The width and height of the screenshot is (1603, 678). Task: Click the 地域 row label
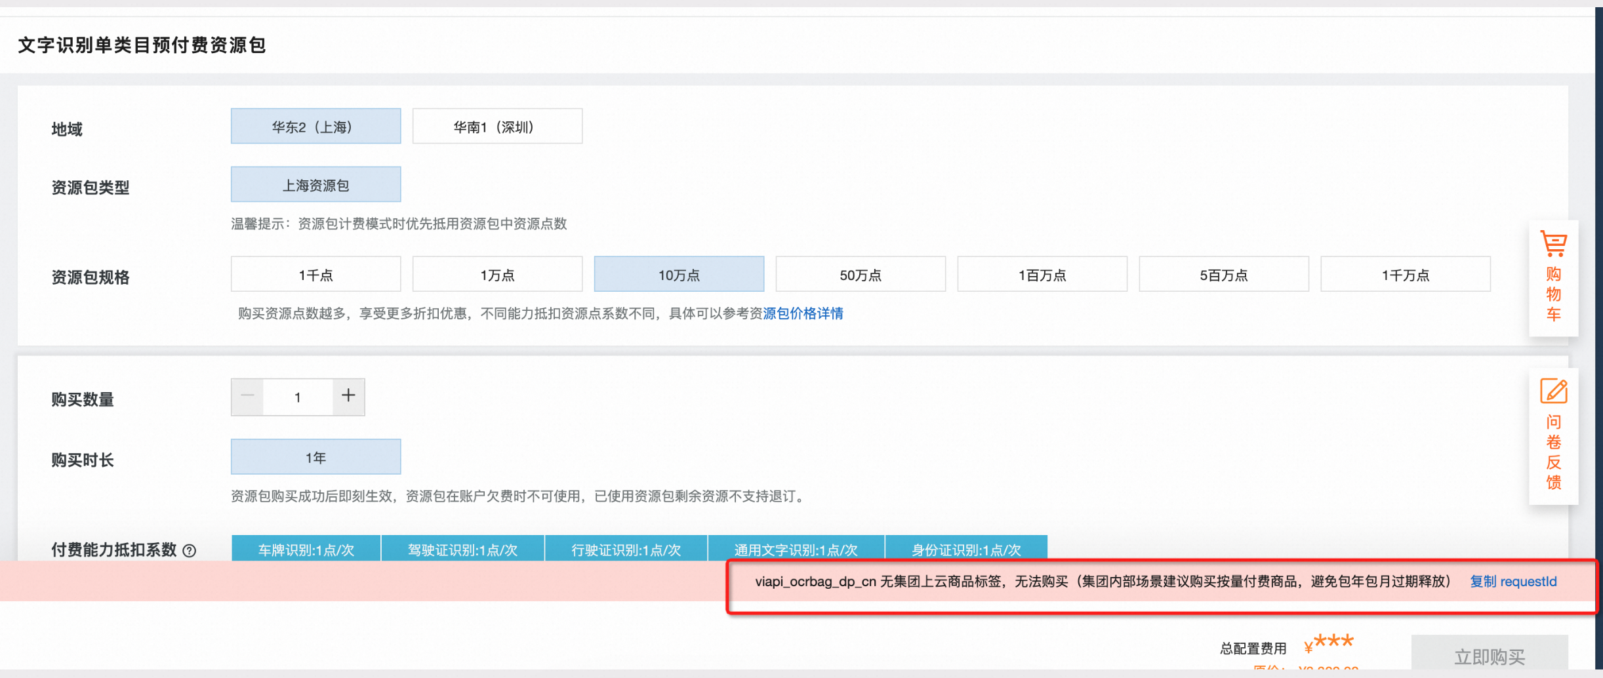(x=67, y=129)
